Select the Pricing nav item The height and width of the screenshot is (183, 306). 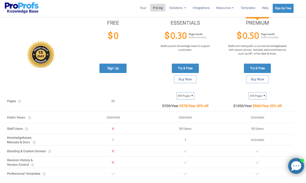click(x=158, y=8)
